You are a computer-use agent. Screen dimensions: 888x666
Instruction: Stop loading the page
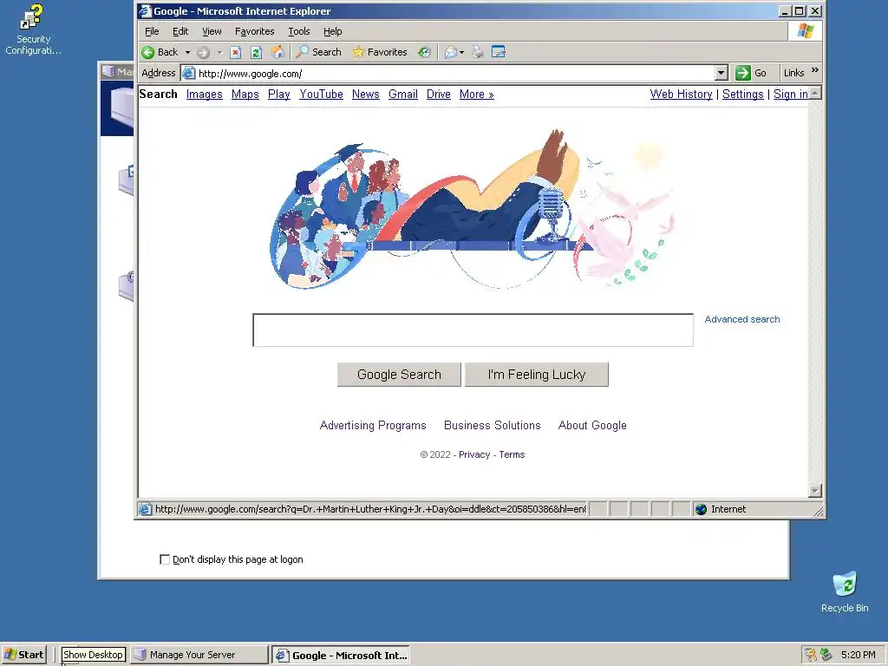coord(236,53)
